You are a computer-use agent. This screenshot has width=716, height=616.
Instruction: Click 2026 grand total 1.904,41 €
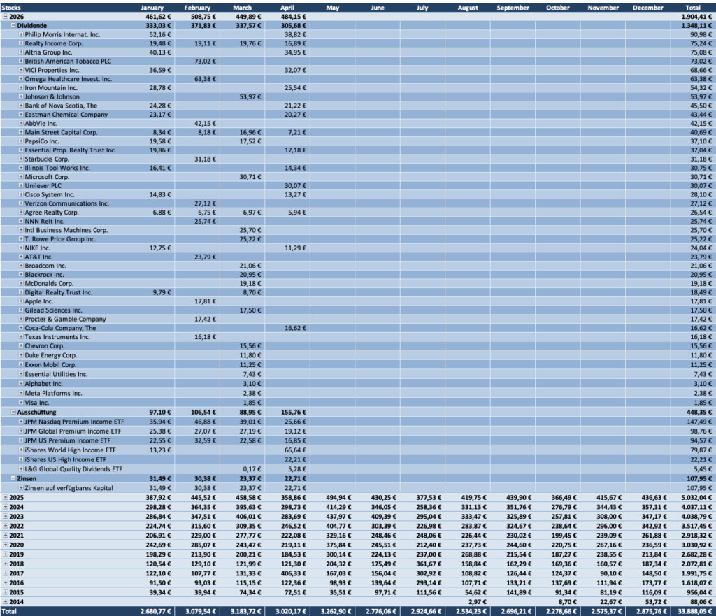696,17
